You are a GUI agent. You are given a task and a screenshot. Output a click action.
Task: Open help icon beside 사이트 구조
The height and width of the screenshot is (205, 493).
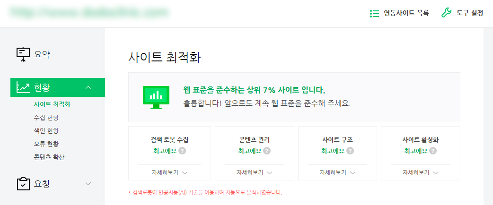(x=350, y=151)
